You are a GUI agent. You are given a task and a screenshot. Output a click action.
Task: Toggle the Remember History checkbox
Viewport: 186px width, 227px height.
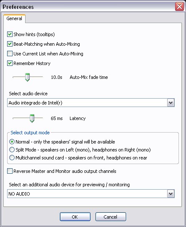(x=10, y=63)
